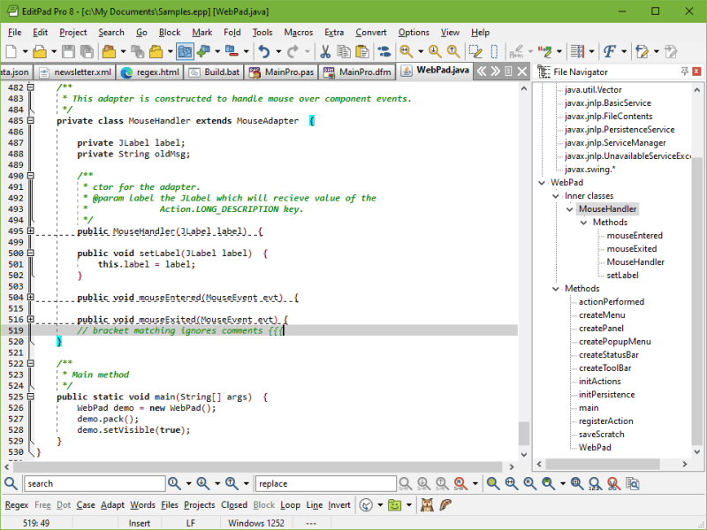The width and height of the screenshot is (707, 530).
Task: Click the Files search option button
Action: point(170,504)
